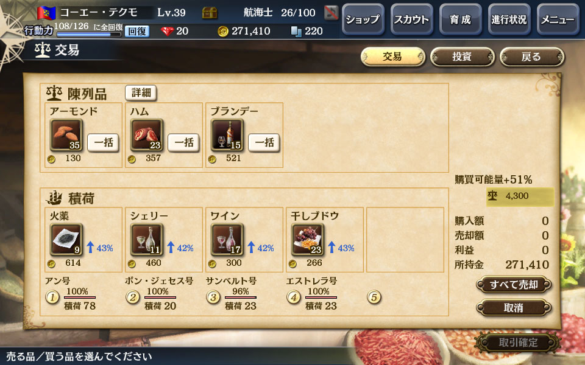Open the メニュー menu
The image size is (585, 365).
(558, 19)
